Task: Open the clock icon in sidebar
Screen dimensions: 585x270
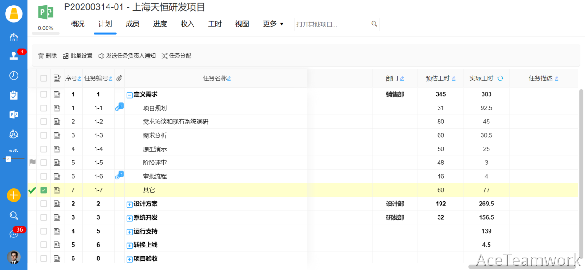Action: 14,76
